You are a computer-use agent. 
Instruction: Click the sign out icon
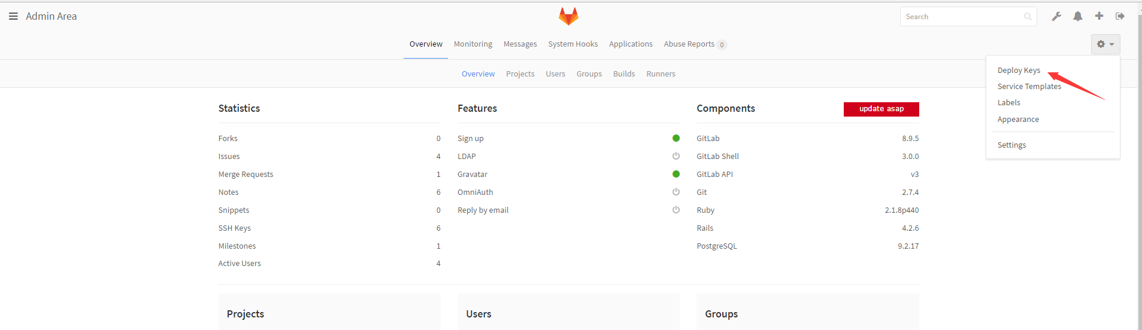(1120, 16)
